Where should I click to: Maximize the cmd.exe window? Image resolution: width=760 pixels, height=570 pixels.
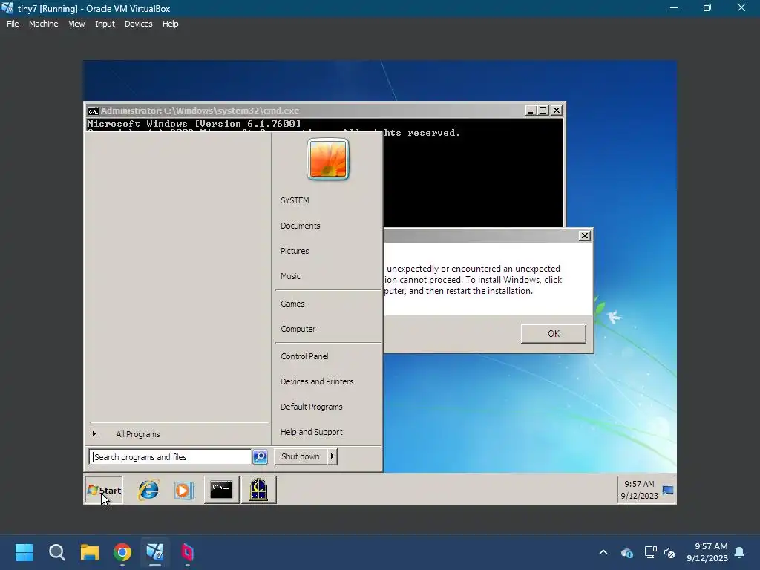543,111
